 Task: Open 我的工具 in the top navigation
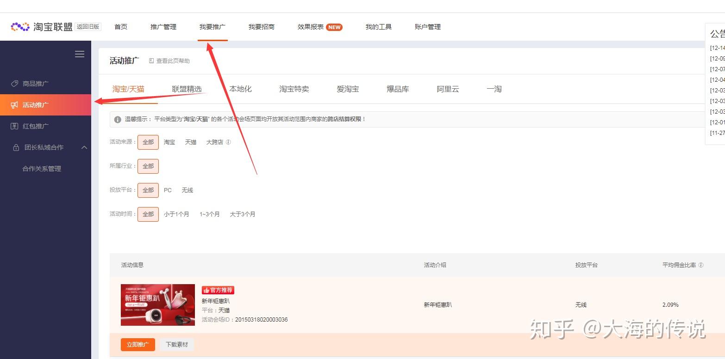(379, 27)
